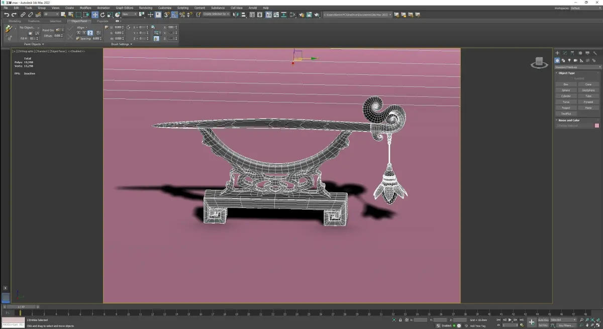Viewport: 603px width, 329px height.
Task: Create a Box primitive
Action: (x=566, y=84)
